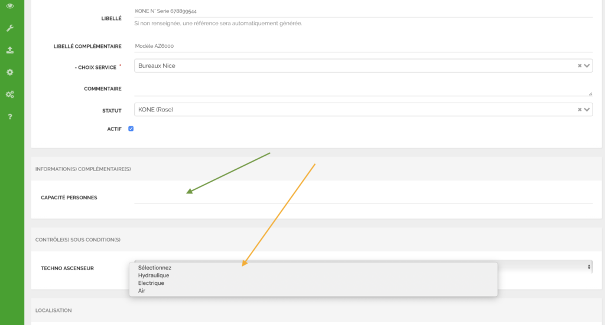Expand the Statut dropdown arrow
605x325 pixels.
[x=587, y=109]
